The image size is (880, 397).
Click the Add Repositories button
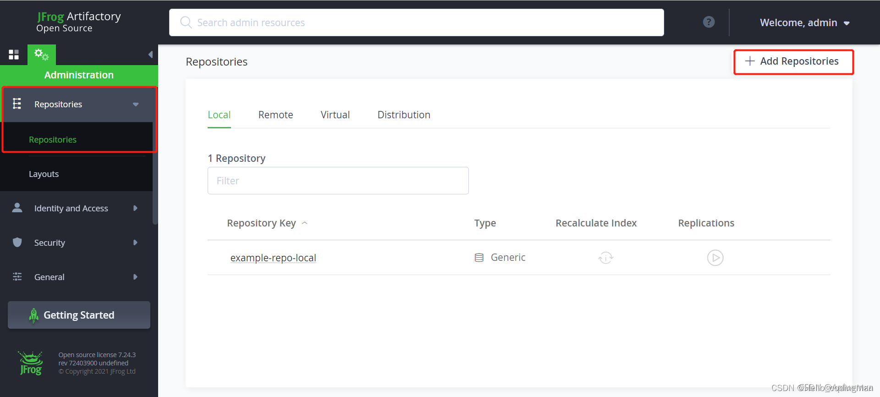point(793,61)
